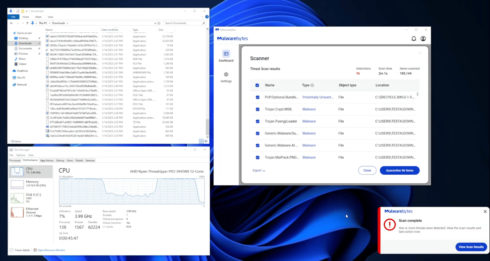
Task: Click the magnifier in Search Downloads box
Action: [x=204, y=23]
